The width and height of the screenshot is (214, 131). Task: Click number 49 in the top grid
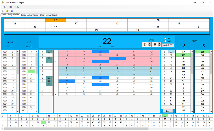(x=35, y=27)
